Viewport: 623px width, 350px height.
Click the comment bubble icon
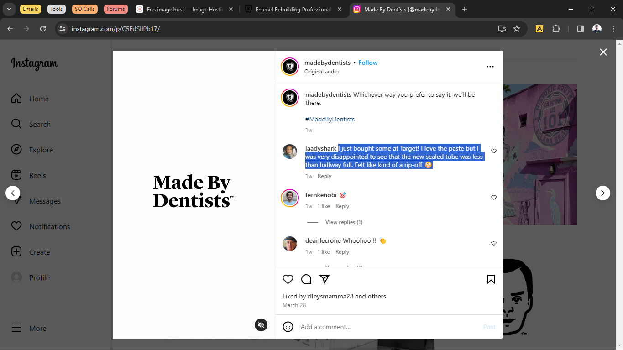[x=306, y=279]
